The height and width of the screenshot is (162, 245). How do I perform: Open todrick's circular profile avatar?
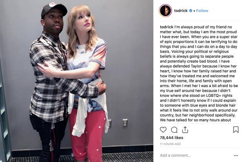(165, 11)
